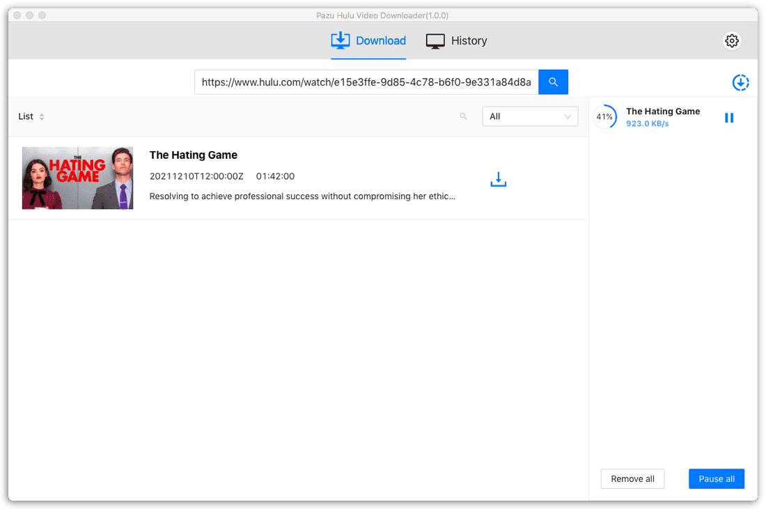
Task: Click the Hulu URL input field
Action: click(366, 82)
